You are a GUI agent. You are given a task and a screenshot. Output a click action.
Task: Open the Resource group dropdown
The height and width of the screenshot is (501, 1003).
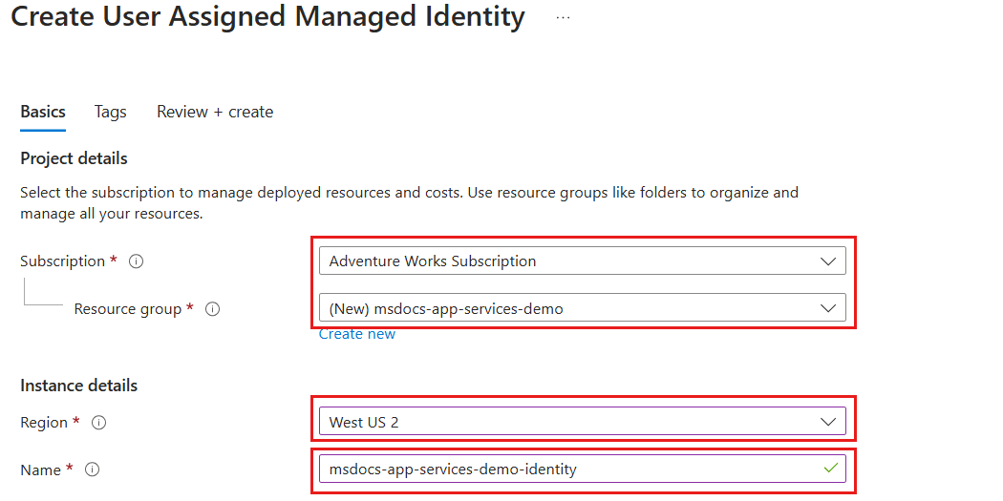[x=583, y=308]
